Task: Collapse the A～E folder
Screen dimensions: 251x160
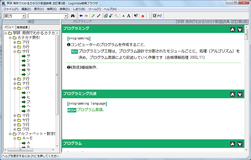Action: click(15, 139)
